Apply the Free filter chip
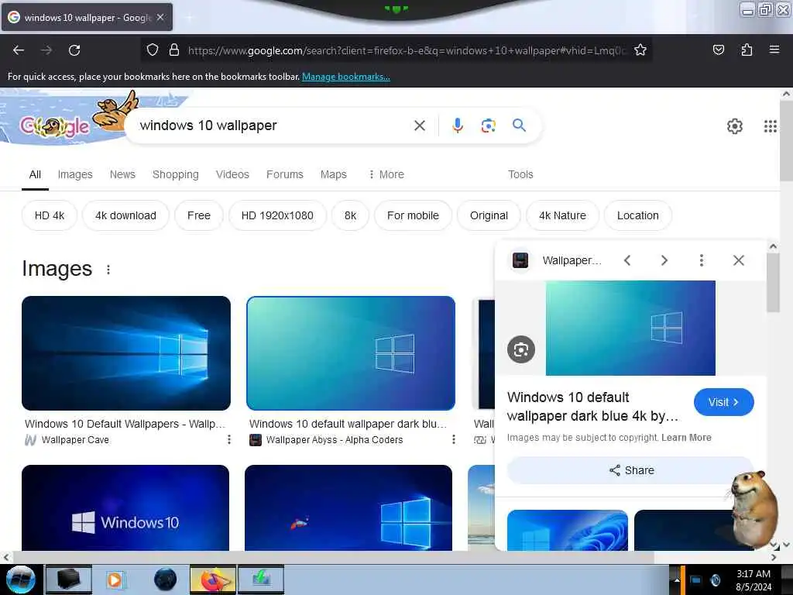 (199, 215)
